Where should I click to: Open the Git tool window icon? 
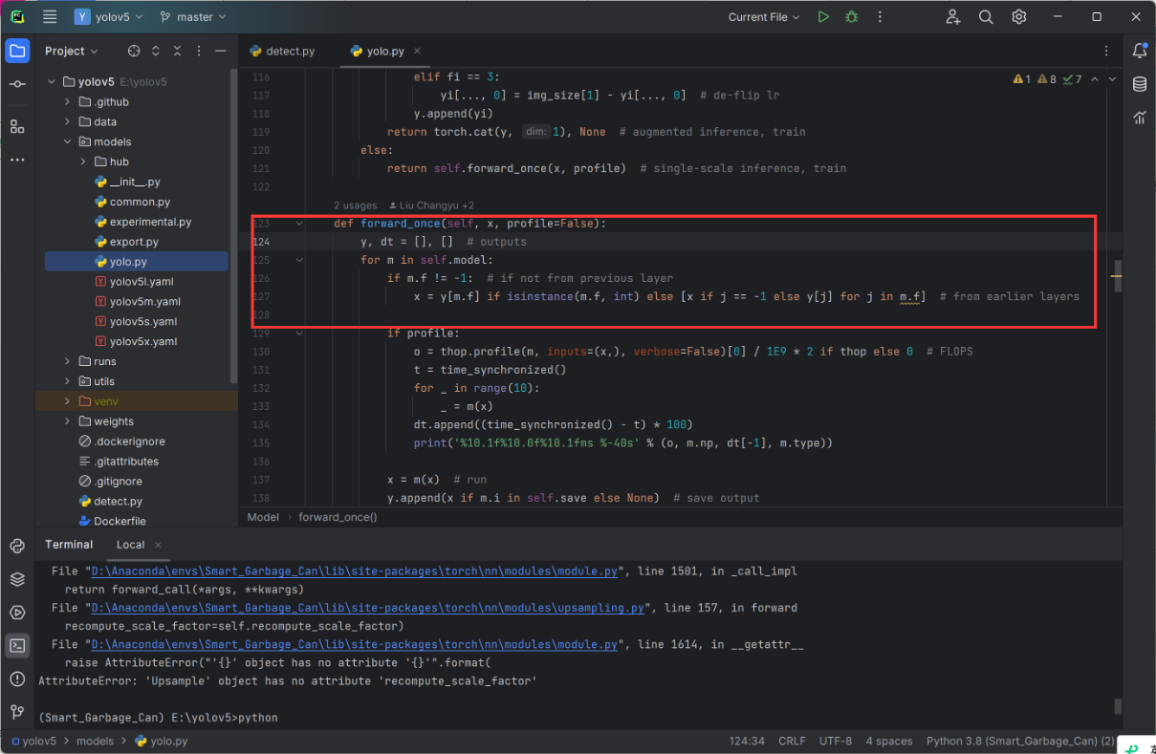[17, 712]
